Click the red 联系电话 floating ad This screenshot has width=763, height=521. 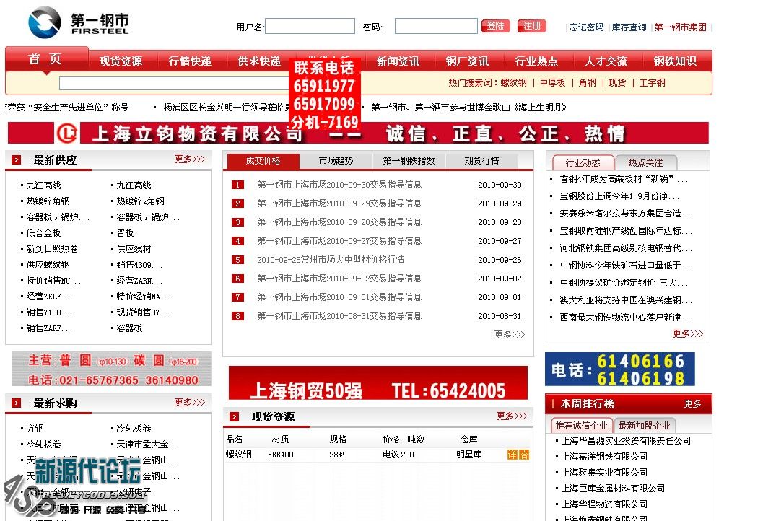[325, 95]
